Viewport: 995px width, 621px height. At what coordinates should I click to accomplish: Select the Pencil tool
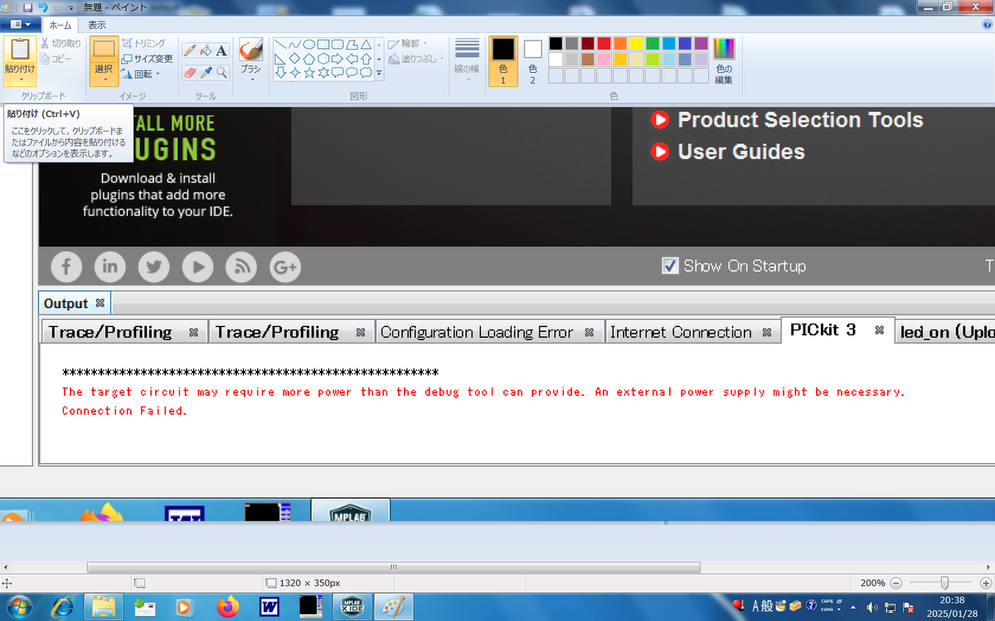(190, 51)
